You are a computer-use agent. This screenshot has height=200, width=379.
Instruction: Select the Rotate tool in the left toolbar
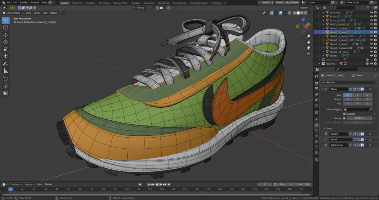click(6, 42)
